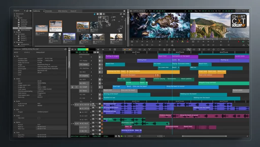The image size is (260, 147).
Task: Open the Projects panel hamburger menu
Action: [x=30, y=11]
